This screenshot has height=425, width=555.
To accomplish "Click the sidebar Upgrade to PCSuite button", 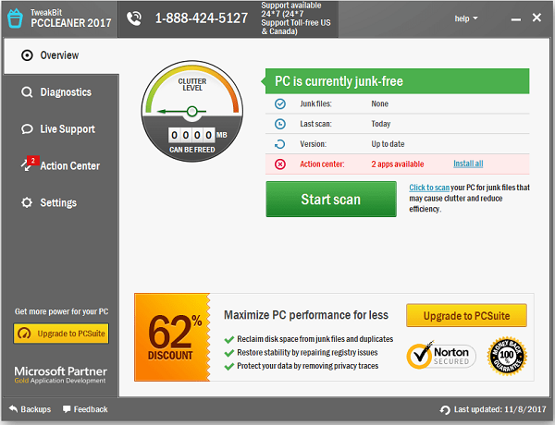I will coord(61,334).
